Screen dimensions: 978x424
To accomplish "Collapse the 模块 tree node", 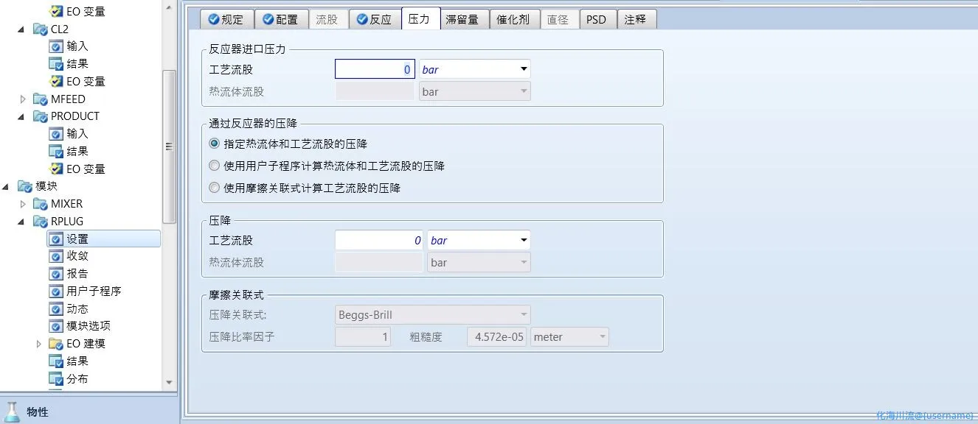I will coord(7,186).
